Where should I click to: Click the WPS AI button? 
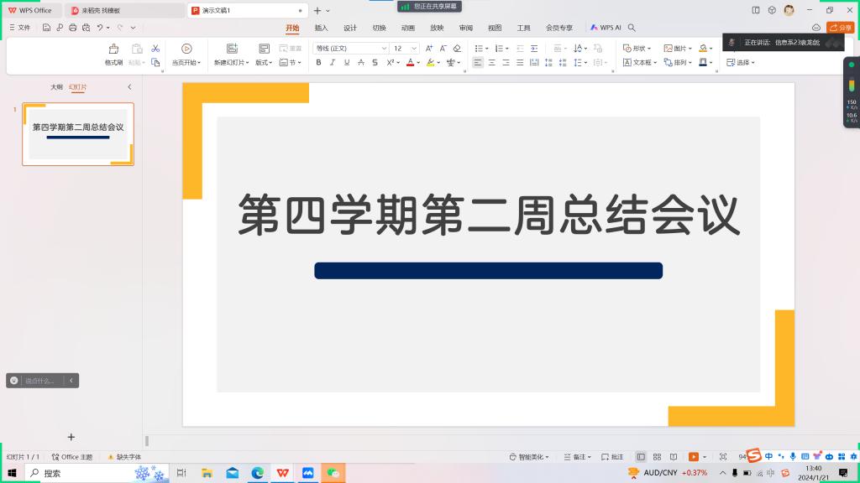606,28
